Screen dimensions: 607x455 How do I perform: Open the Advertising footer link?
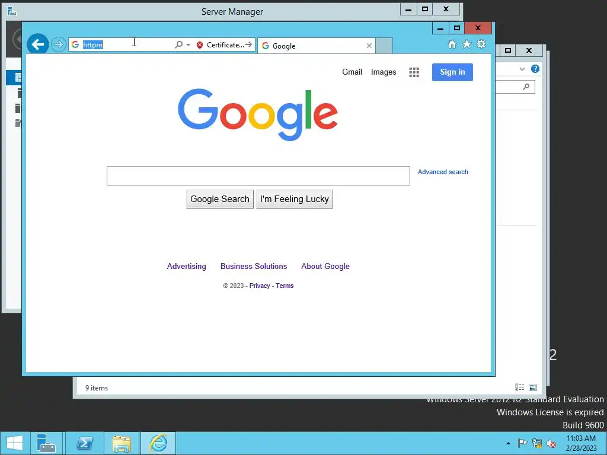pyautogui.click(x=186, y=266)
